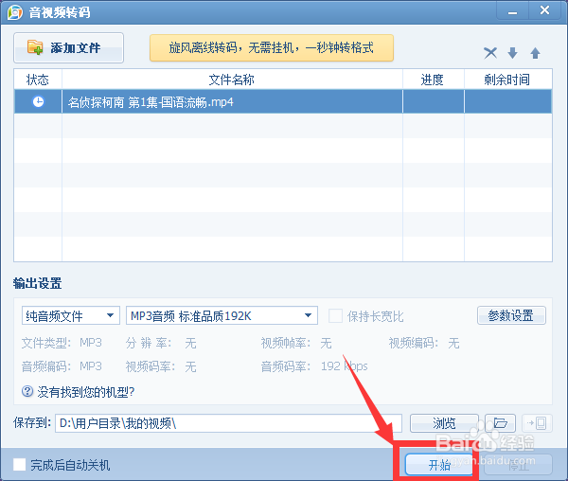Close the 音视频转码 window
Image resolution: width=568 pixels, height=481 pixels.
coord(544,10)
